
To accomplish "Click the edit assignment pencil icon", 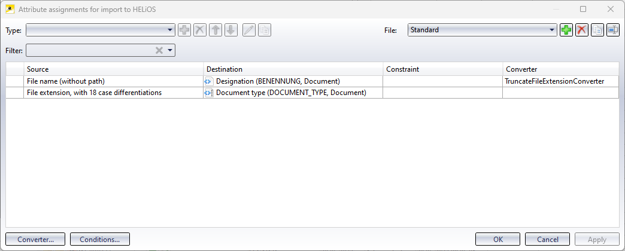I will click(249, 30).
